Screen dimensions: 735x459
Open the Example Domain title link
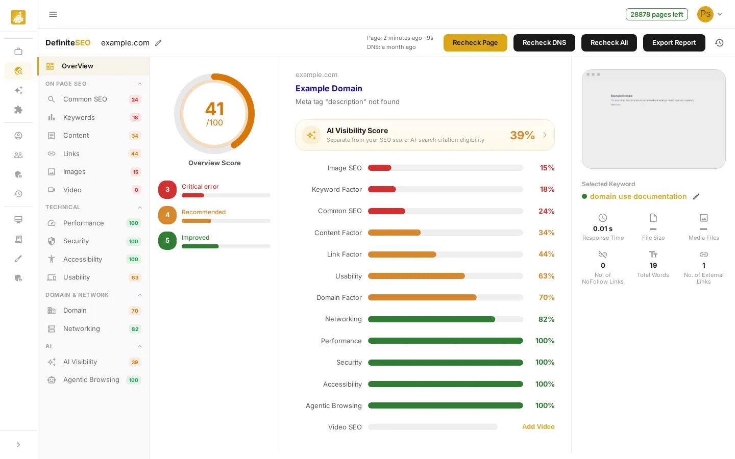coord(329,88)
